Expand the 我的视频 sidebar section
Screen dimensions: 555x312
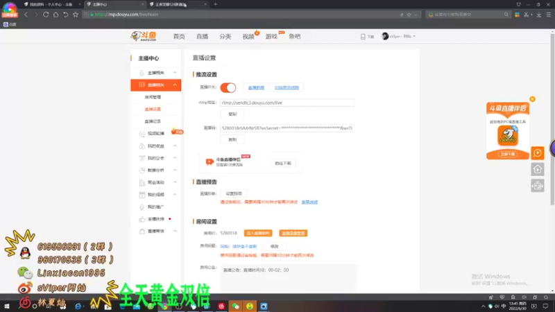click(x=155, y=195)
